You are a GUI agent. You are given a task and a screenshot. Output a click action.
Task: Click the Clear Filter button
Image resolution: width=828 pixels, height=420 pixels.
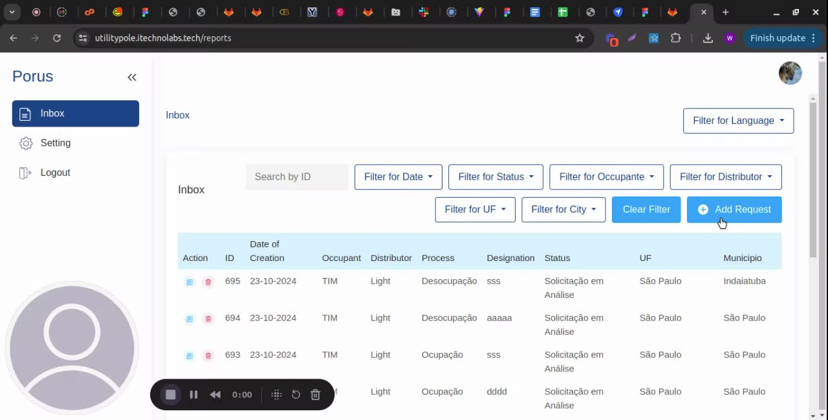click(646, 209)
